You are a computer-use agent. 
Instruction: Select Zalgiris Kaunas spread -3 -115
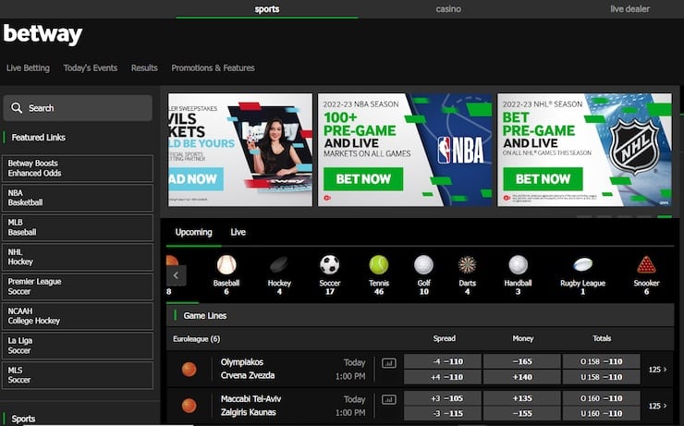pyautogui.click(x=443, y=414)
